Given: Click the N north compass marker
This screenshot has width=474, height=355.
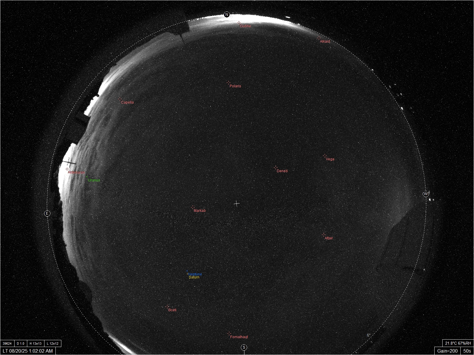Looking at the screenshot, I should click(227, 14).
